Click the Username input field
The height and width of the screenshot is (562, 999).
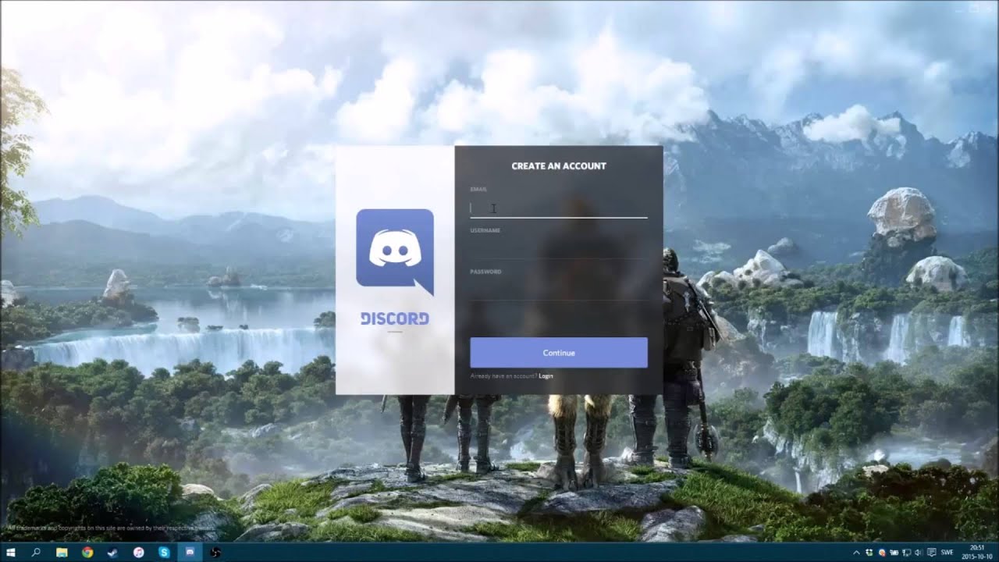coord(558,249)
